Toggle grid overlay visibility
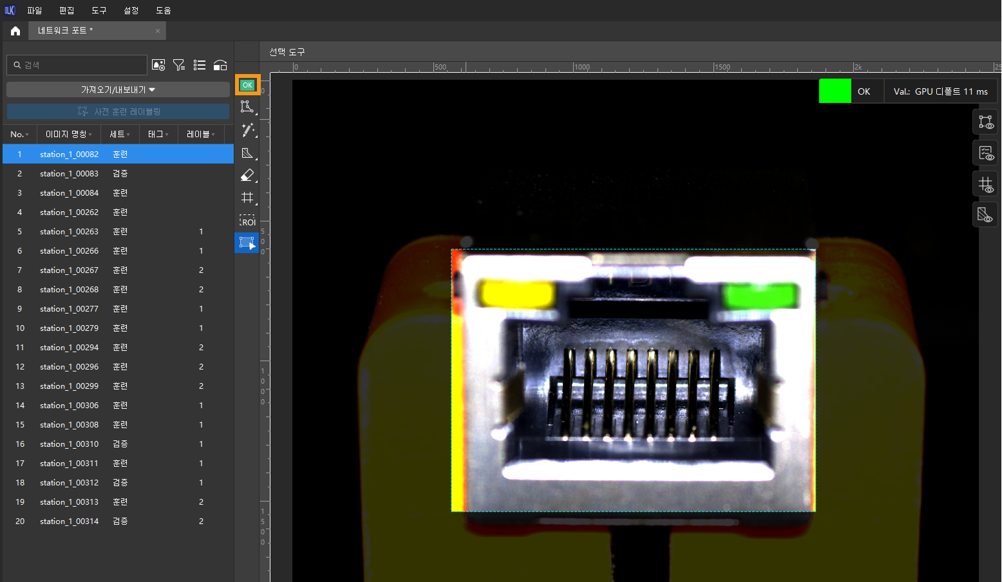The image size is (1002, 582). tap(985, 185)
